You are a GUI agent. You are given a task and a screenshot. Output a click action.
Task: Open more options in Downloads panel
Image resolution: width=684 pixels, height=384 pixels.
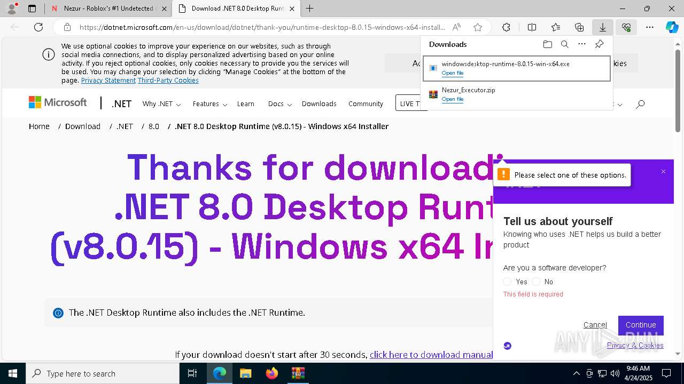(x=582, y=44)
